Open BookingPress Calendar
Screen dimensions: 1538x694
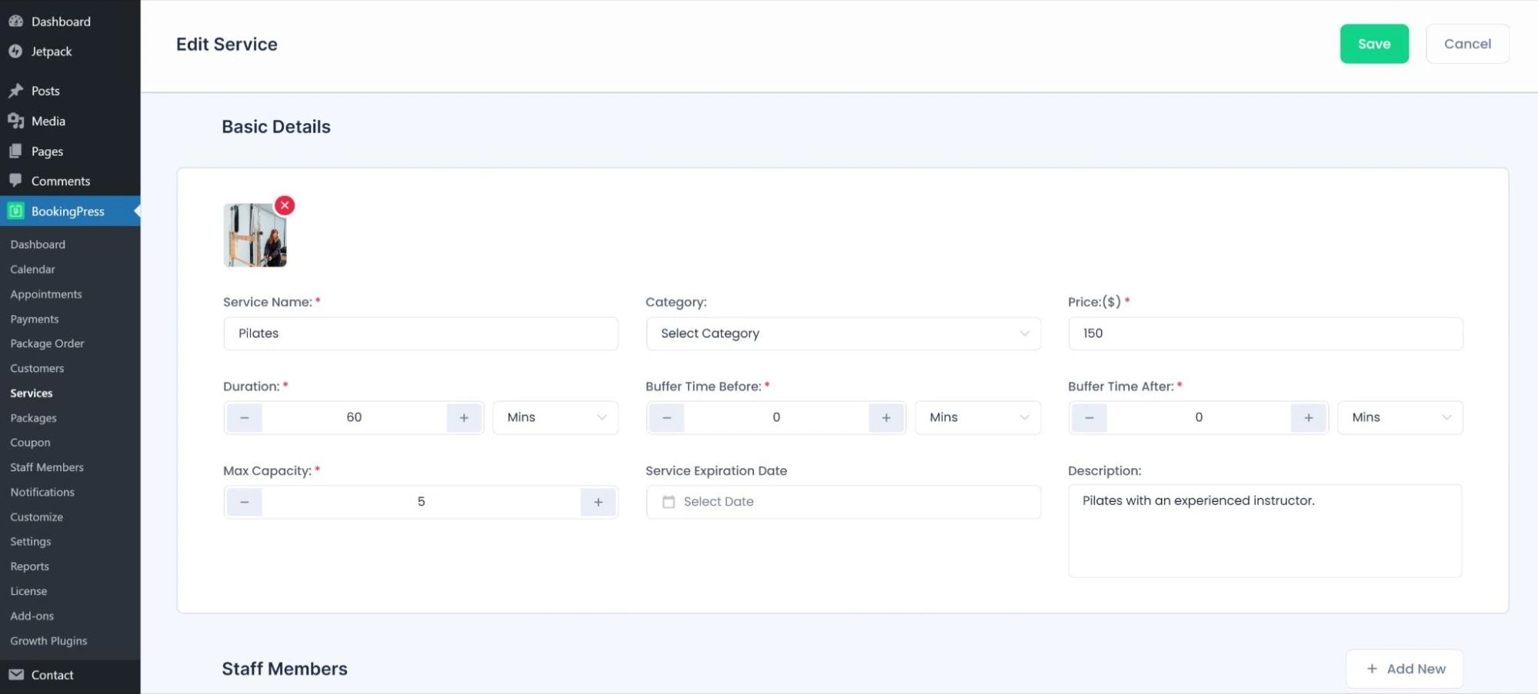32,269
